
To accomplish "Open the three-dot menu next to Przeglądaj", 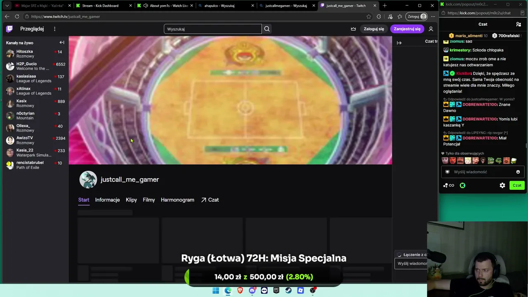I will (x=54, y=29).
